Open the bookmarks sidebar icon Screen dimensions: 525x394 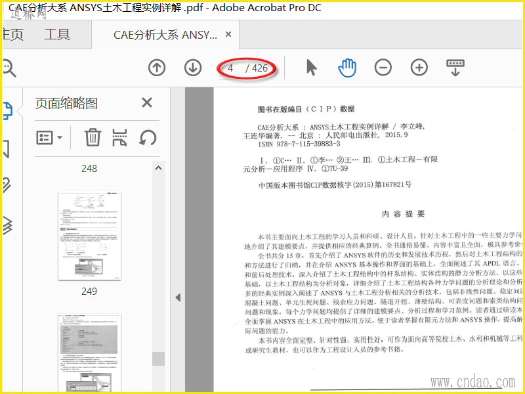pos(7,149)
